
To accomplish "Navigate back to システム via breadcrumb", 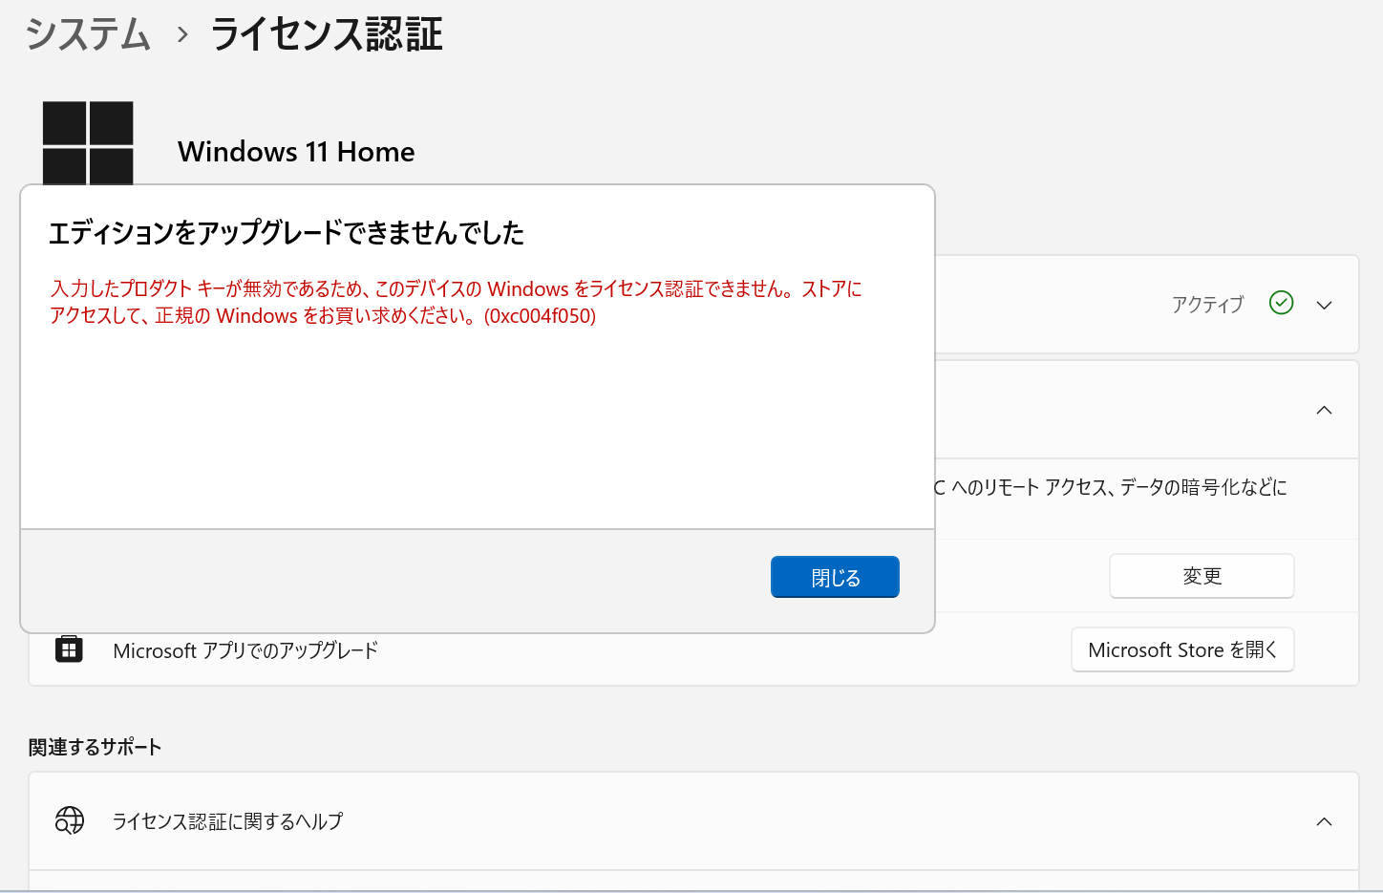I will click(87, 34).
